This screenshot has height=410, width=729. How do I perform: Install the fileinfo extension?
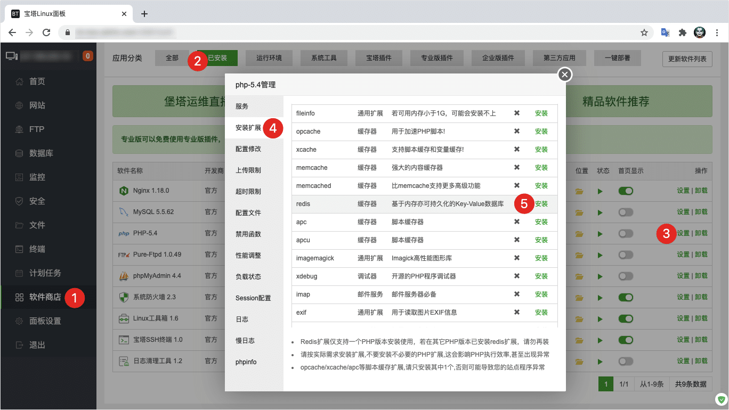pos(541,113)
